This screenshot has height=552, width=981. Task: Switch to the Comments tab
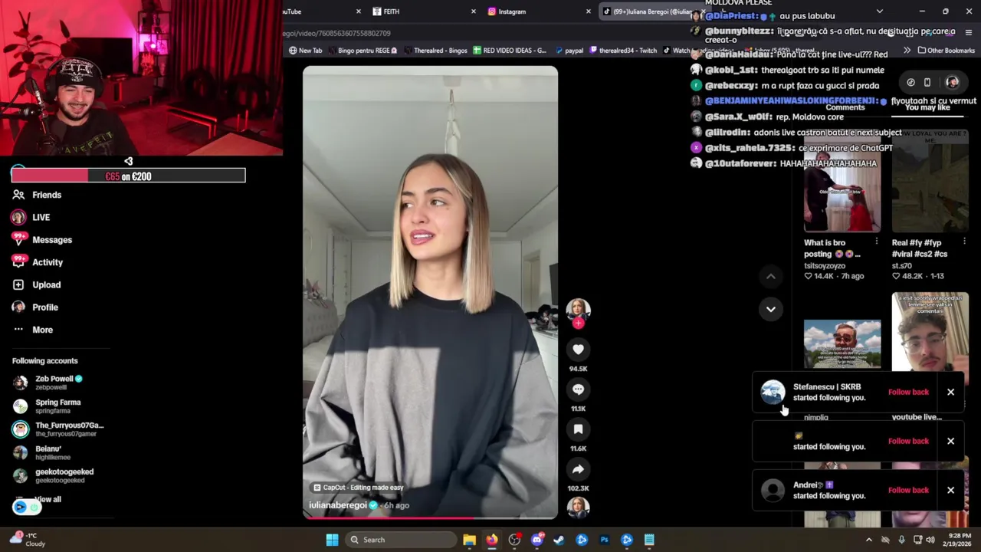tap(845, 107)
